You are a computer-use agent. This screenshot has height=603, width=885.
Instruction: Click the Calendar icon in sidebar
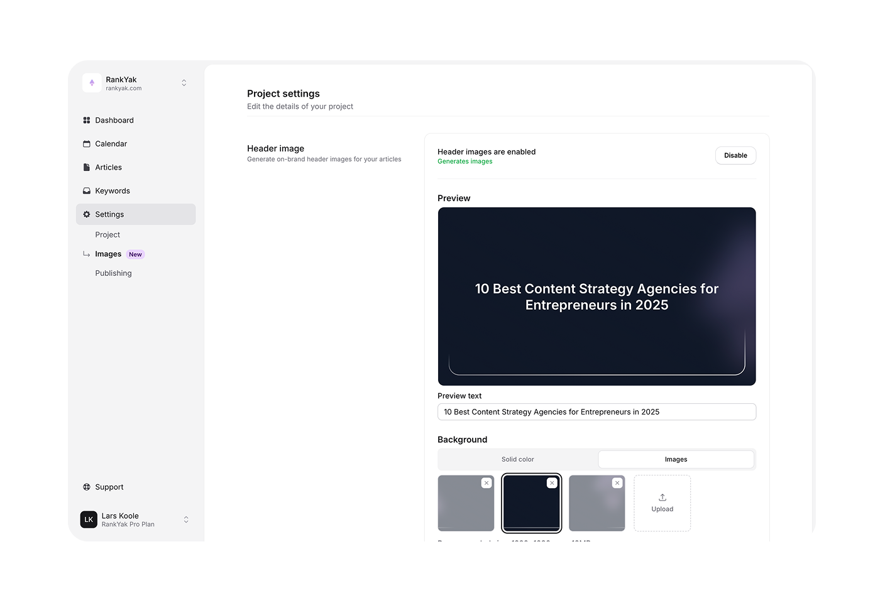click(x=87, y=144)
